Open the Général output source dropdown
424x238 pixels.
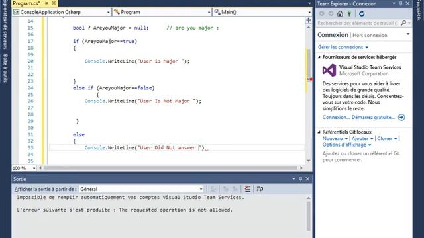201,189
